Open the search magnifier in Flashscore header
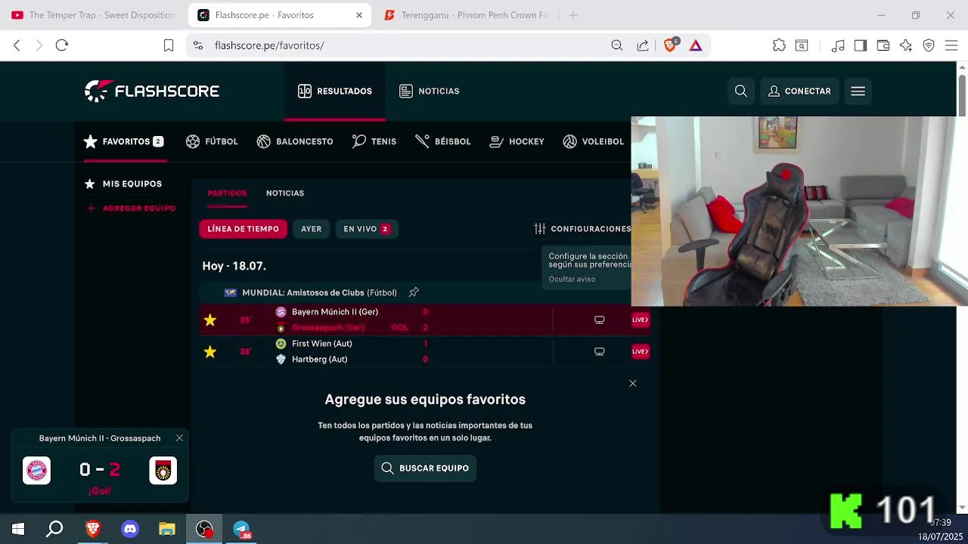The image size is (968, 544). pyautogui.click(x=741, y=91)
